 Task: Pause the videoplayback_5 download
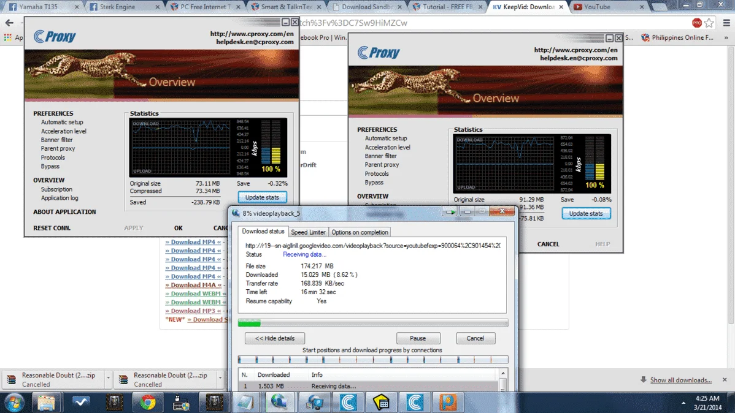[x=418, y=338]
